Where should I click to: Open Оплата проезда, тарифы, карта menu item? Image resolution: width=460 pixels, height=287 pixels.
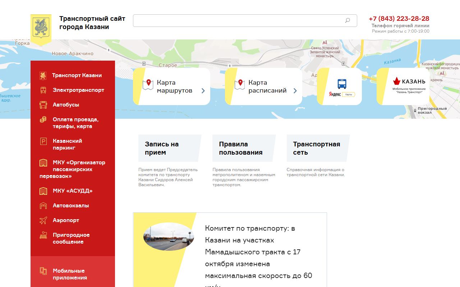75,123
